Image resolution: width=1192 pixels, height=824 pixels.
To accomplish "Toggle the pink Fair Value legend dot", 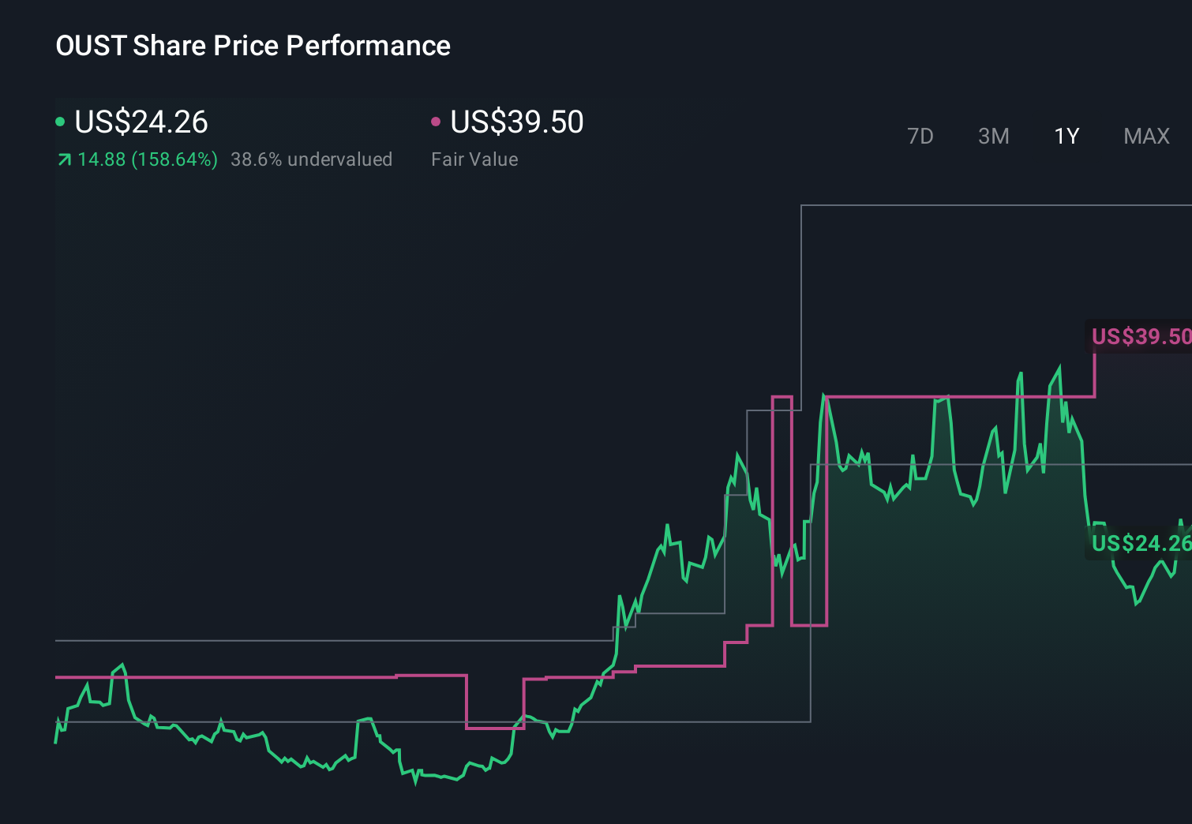I will [x=436, y=120].
